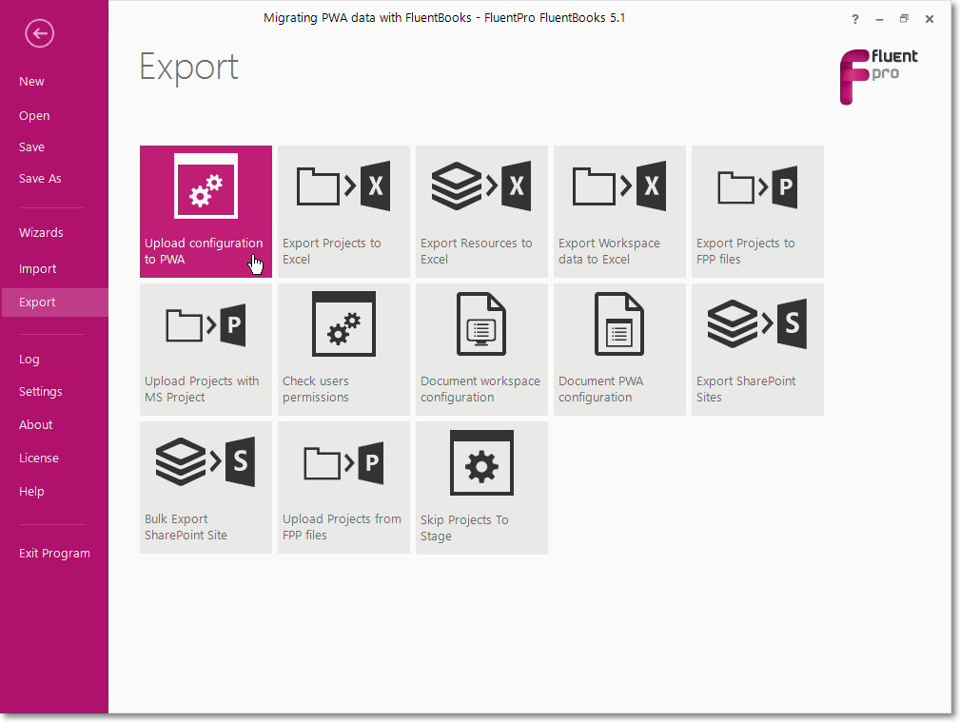Choose Open in the sidebar
960x722 pixels.
34,116
